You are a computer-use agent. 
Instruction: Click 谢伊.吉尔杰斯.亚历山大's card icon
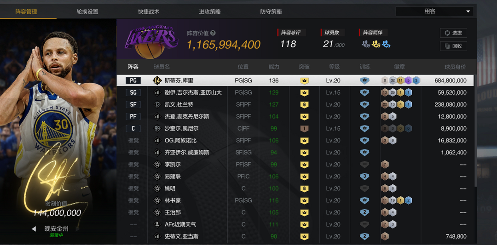coord(157,92)
